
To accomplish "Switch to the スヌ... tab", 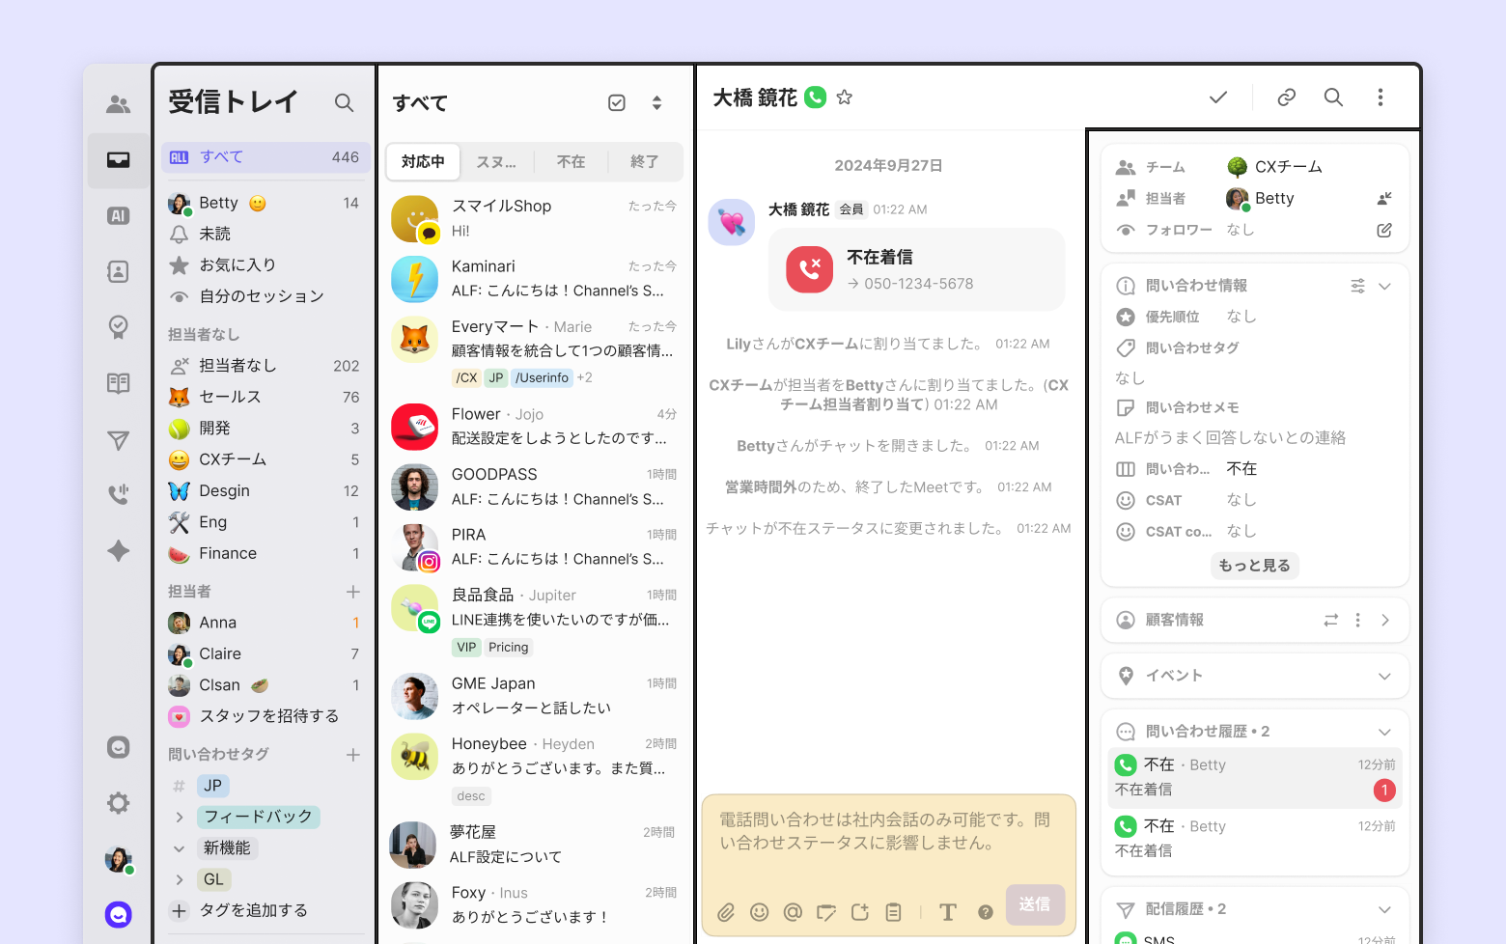I will click(496, 162).
